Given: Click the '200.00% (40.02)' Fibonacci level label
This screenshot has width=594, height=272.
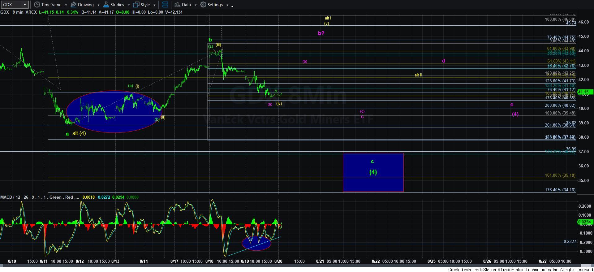Looking at the screenshot, I should pos(560,105).
